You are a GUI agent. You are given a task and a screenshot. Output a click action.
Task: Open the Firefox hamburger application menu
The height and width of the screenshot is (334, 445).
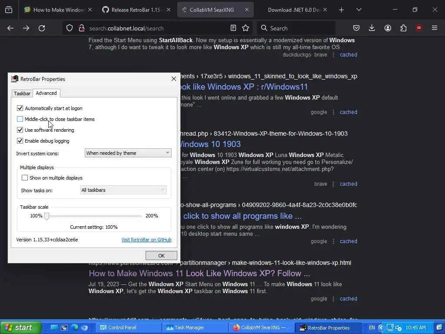click(x=435, y=28)
